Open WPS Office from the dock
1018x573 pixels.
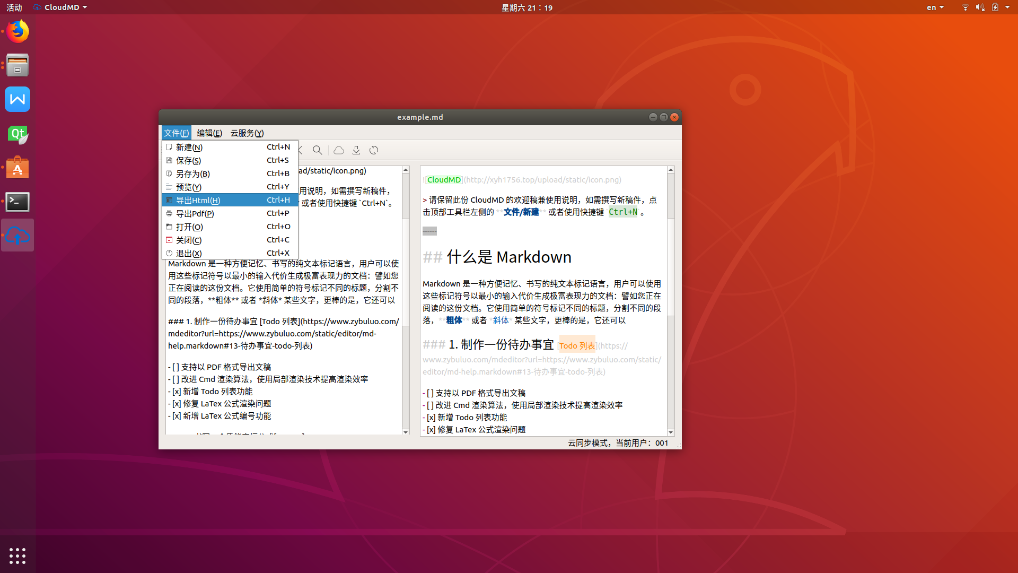tap(17, 99)
